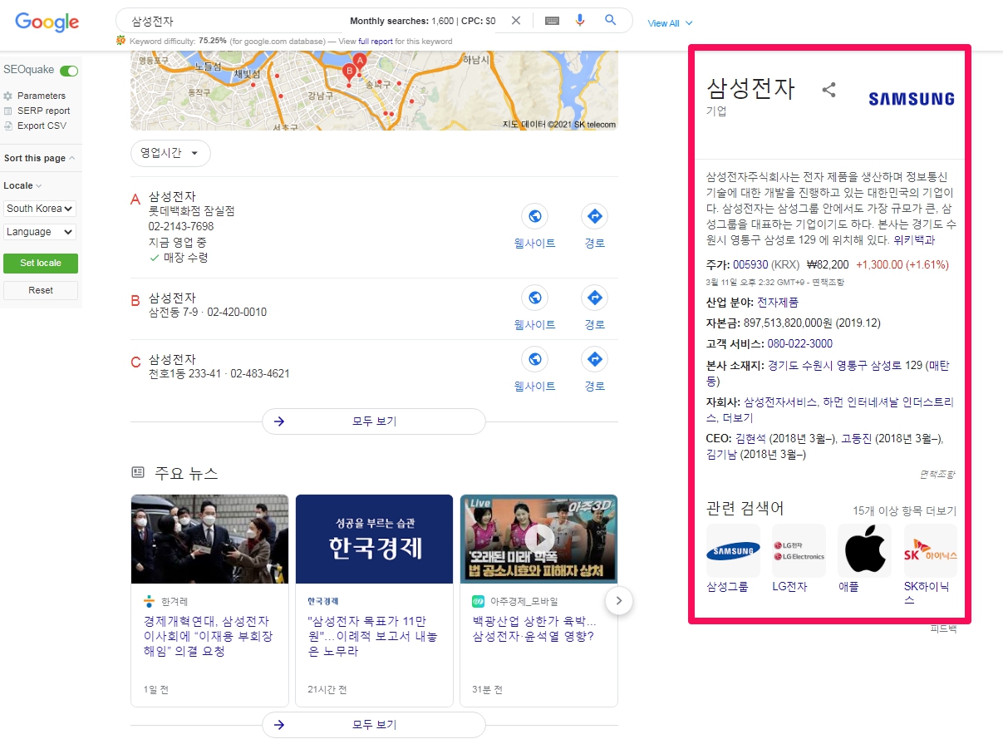Open the South Korea locale dropdown
1003x754 pixels.
(x=39, y=209)
